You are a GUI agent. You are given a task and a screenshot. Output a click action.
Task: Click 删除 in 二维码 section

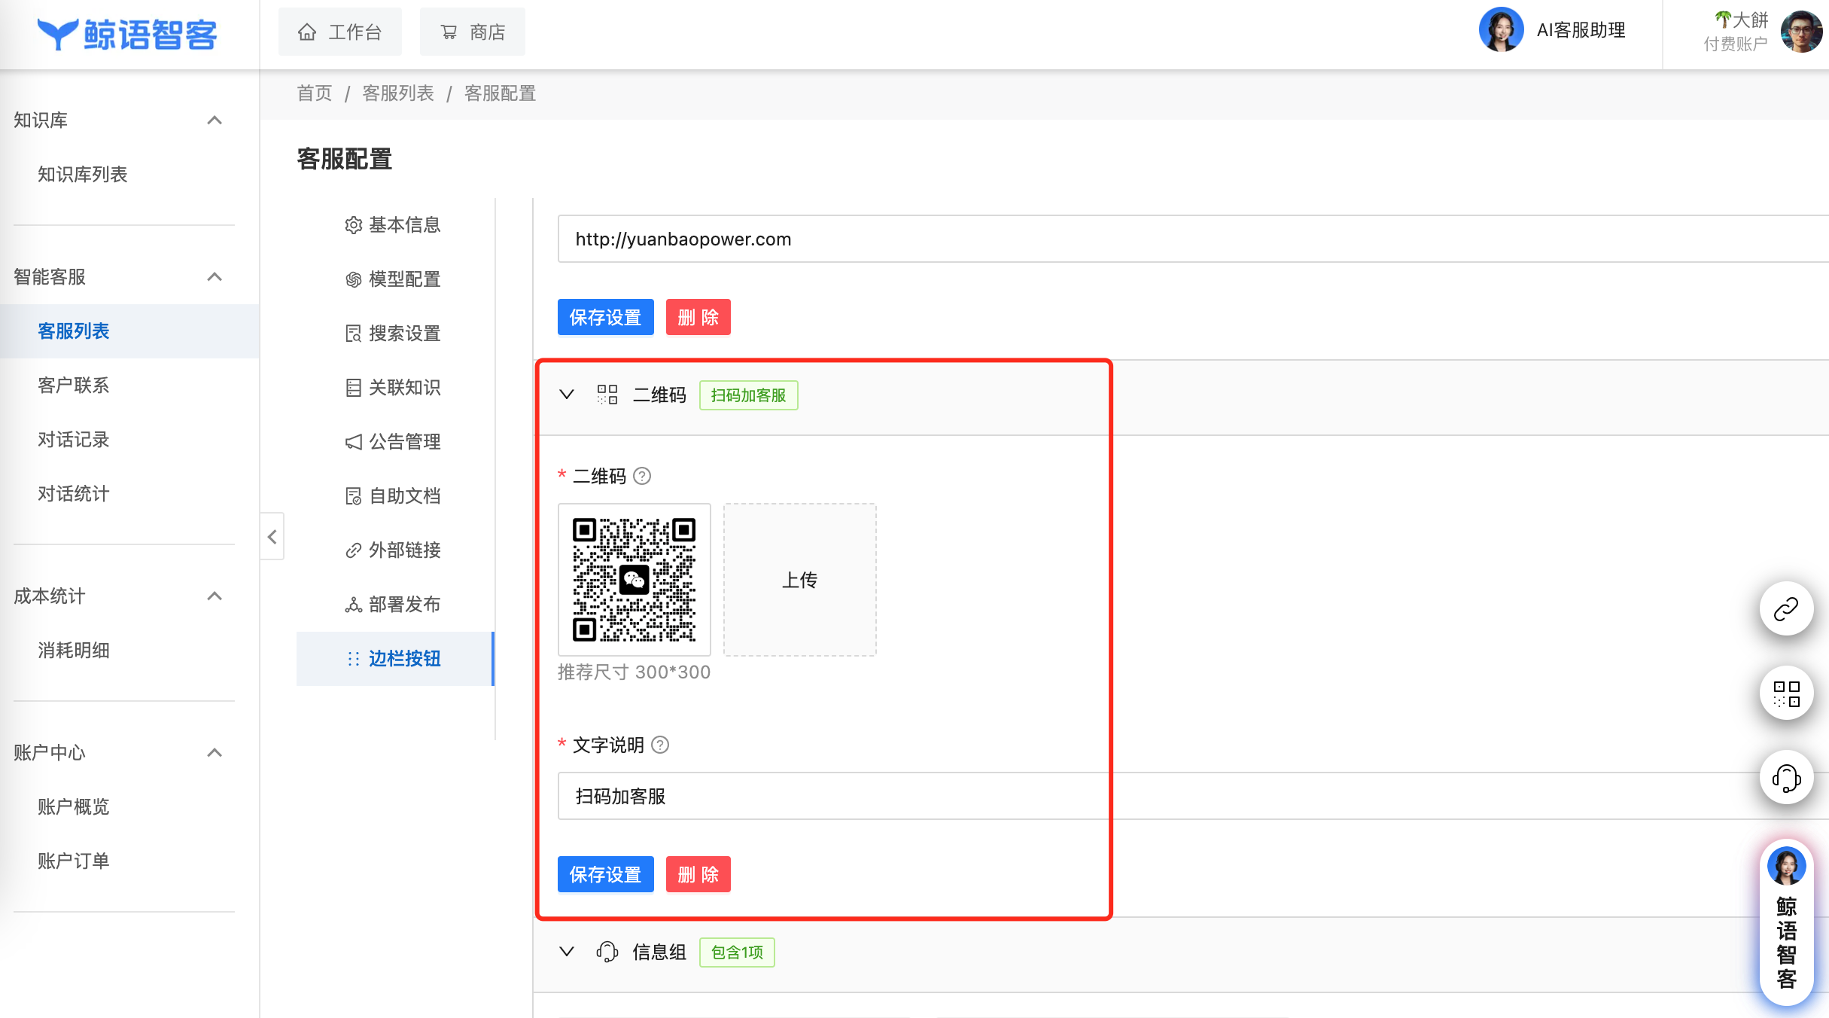[x=698, y=874]
